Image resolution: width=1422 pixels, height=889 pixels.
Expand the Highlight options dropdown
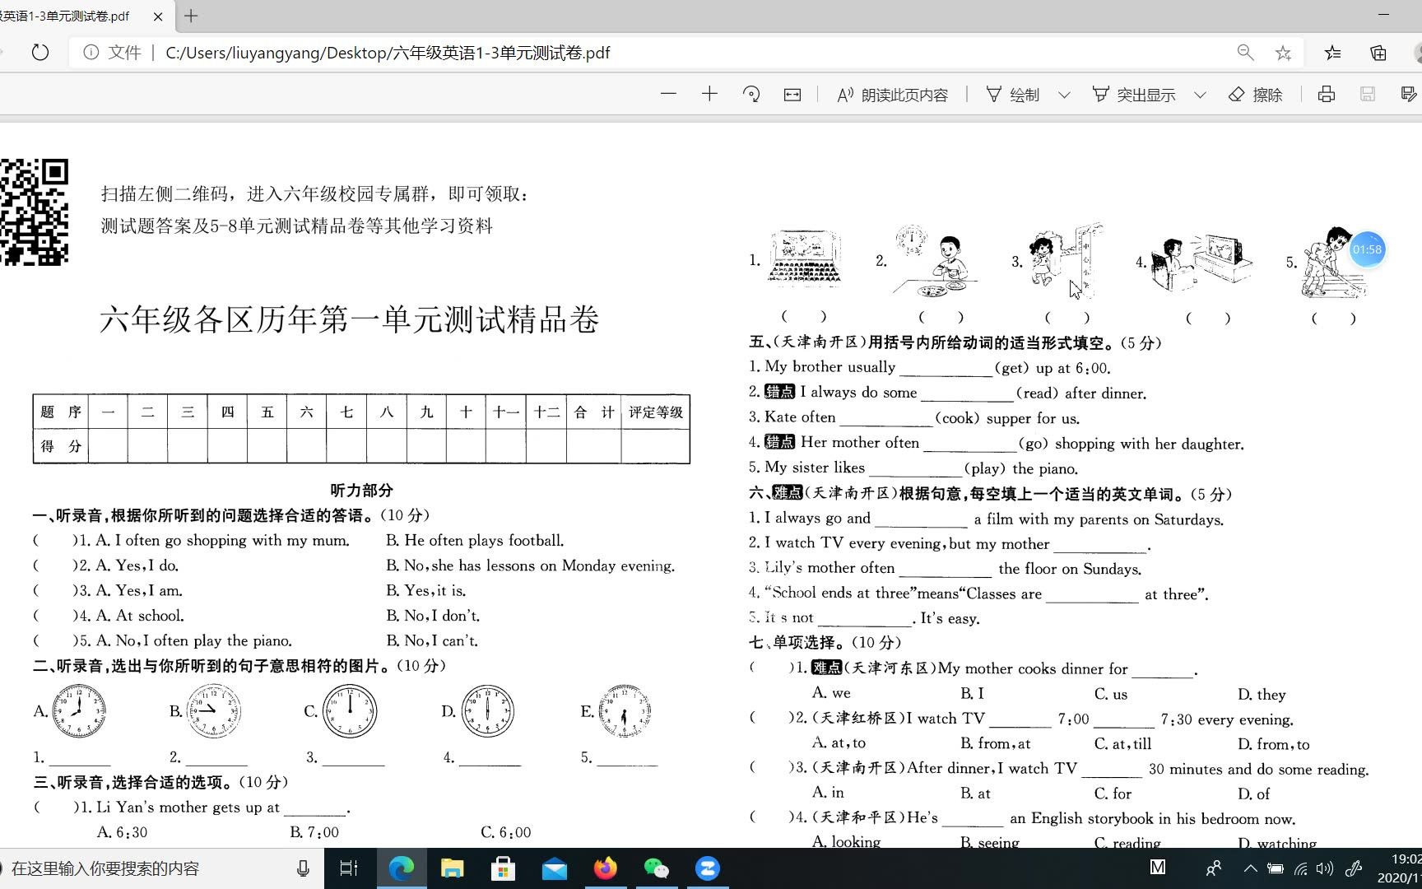click(1200, 95)
